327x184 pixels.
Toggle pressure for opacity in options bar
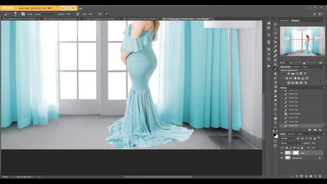(78, 14)
